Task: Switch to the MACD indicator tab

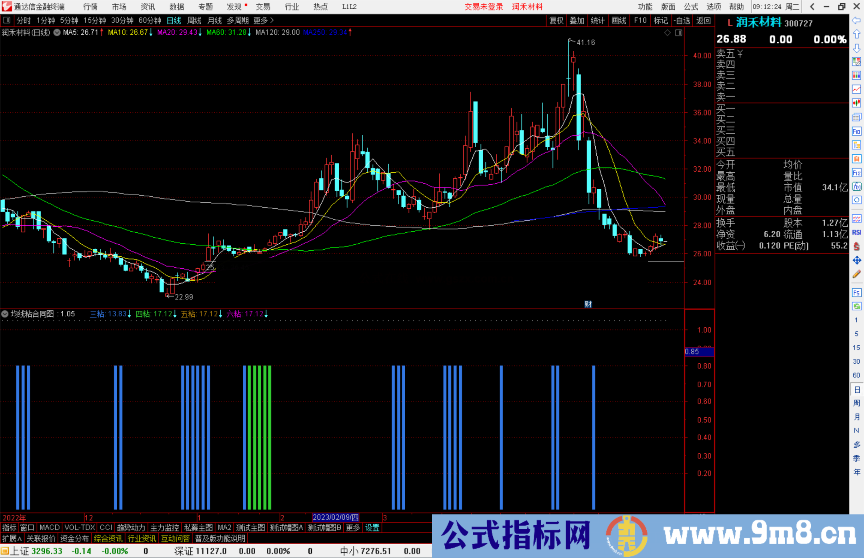Action: [x=50, y=528]
